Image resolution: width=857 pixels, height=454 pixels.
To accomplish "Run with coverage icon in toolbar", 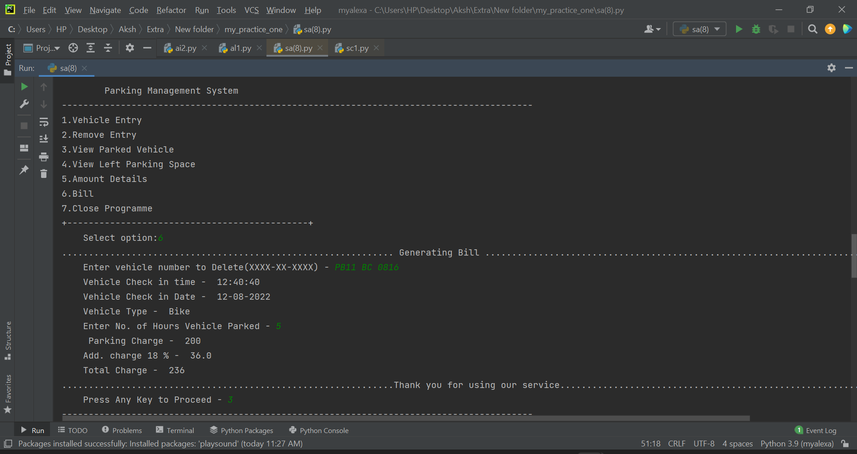I will point(774,29).
